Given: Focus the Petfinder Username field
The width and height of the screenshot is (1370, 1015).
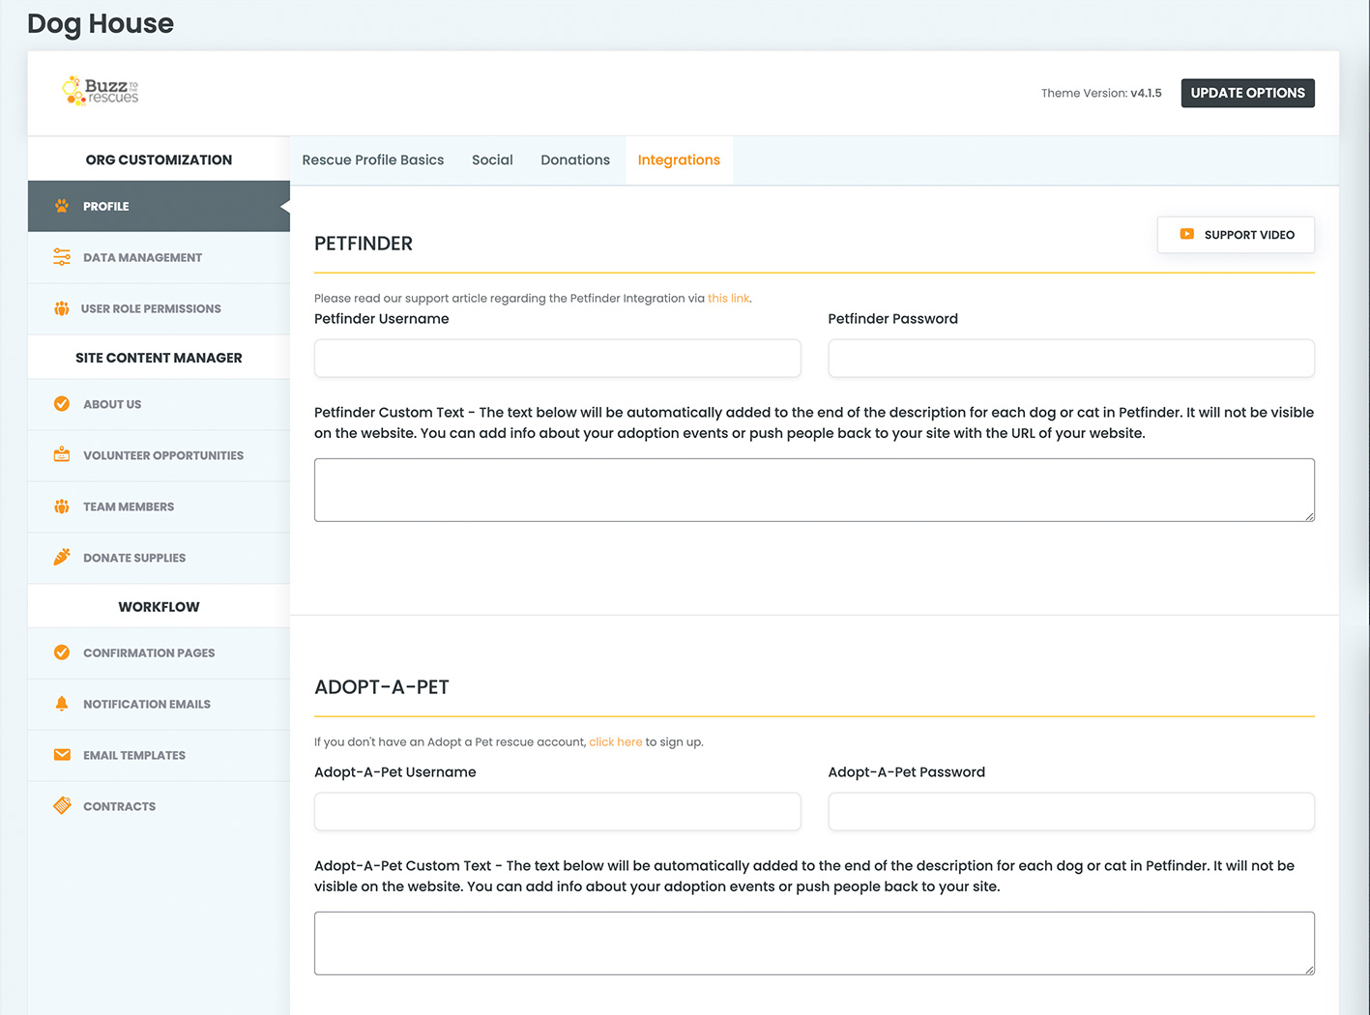Looking at the screenshot, I should [x=558, y=358].
